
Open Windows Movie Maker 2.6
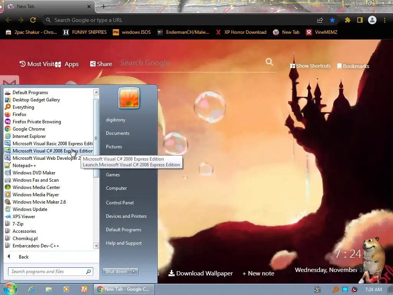click(49, 202)
